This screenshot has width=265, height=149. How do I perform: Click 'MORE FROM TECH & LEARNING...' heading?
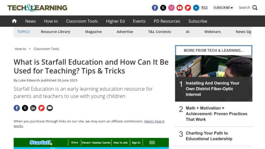214,50
